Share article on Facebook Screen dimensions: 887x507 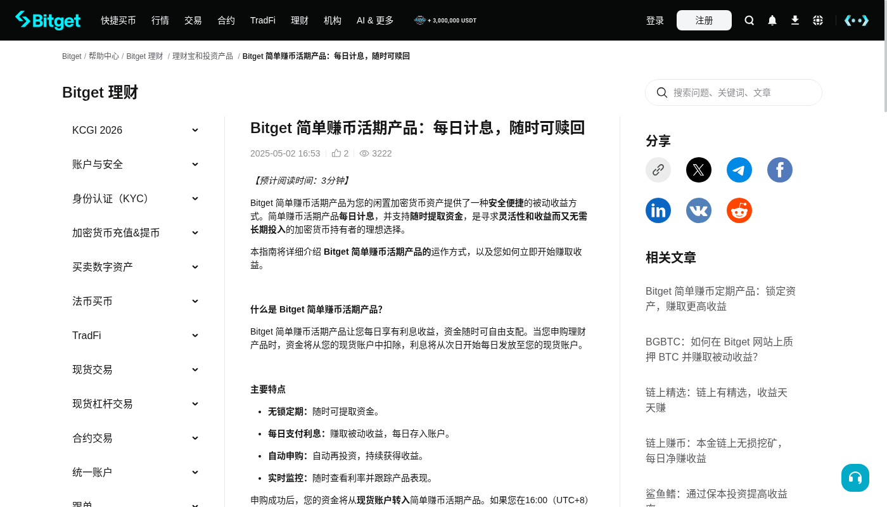[x=780, y=170]
